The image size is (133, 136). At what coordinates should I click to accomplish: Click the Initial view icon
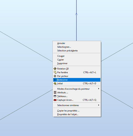[55, 84]
